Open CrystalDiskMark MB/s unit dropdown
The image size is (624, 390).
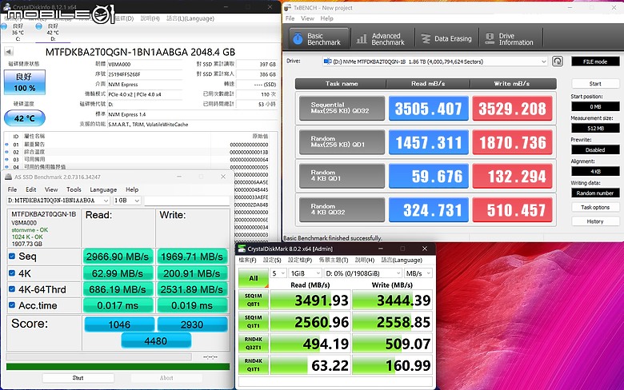[x=418, y=273]
